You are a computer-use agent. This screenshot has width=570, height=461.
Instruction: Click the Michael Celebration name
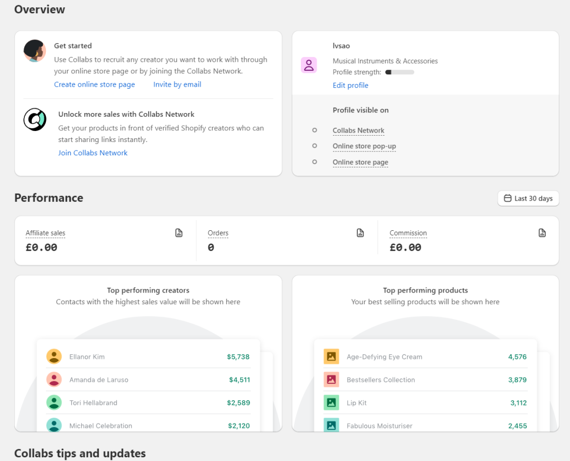(101, 426)
